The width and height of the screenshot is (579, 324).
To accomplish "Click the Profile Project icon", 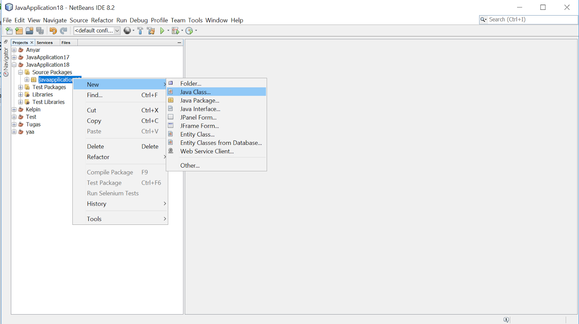I will pyautogui.click(x=189, y=31).
